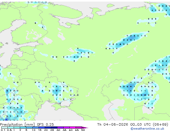
Task: Click the '20' legend scale value
Action: pos(46,130)
